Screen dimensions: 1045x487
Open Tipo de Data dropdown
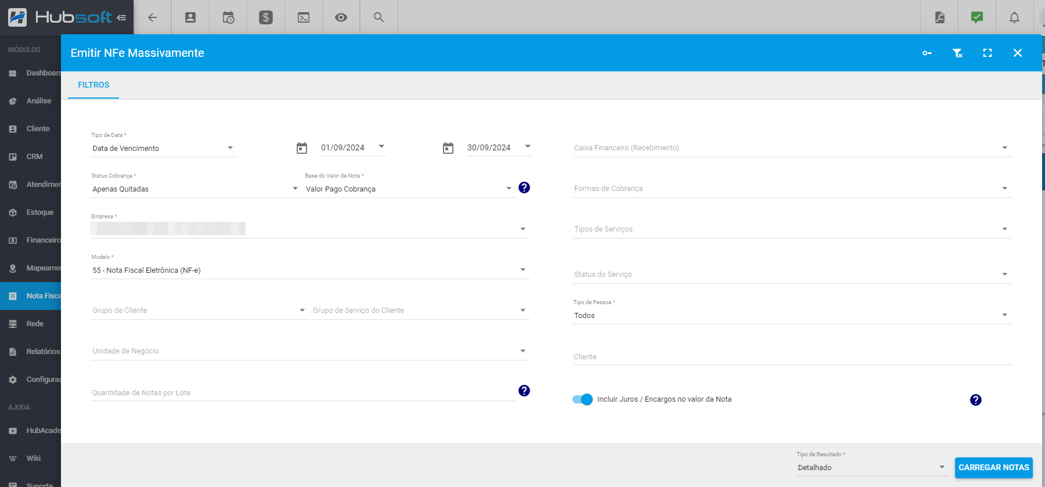[164, 148]
